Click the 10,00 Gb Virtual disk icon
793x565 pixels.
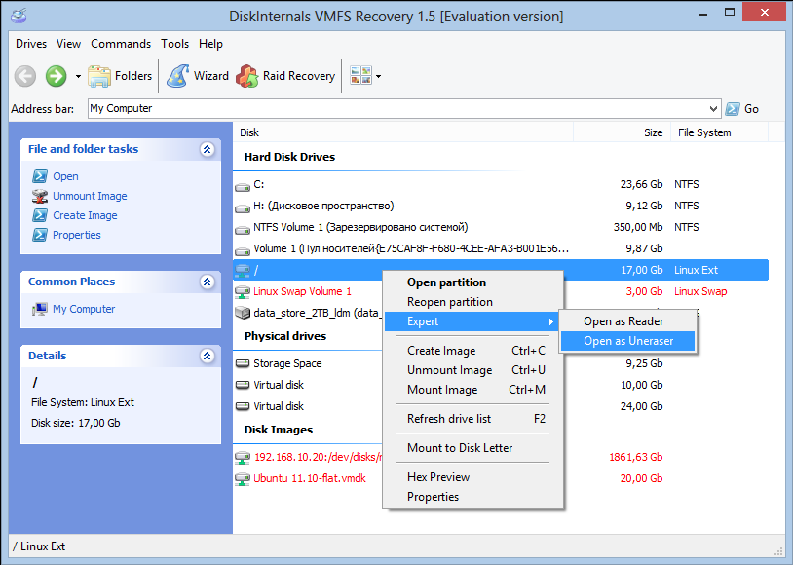click(x=243, y=385)
